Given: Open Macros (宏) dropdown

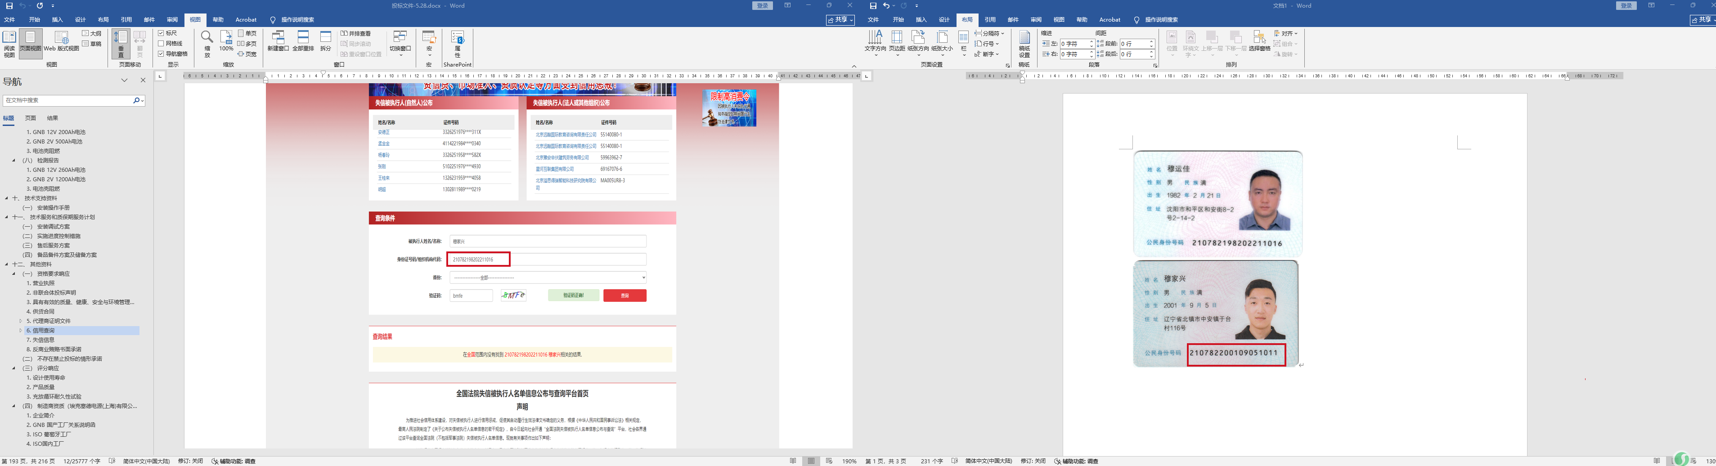Looking at the screenshot, I should 429,44.
